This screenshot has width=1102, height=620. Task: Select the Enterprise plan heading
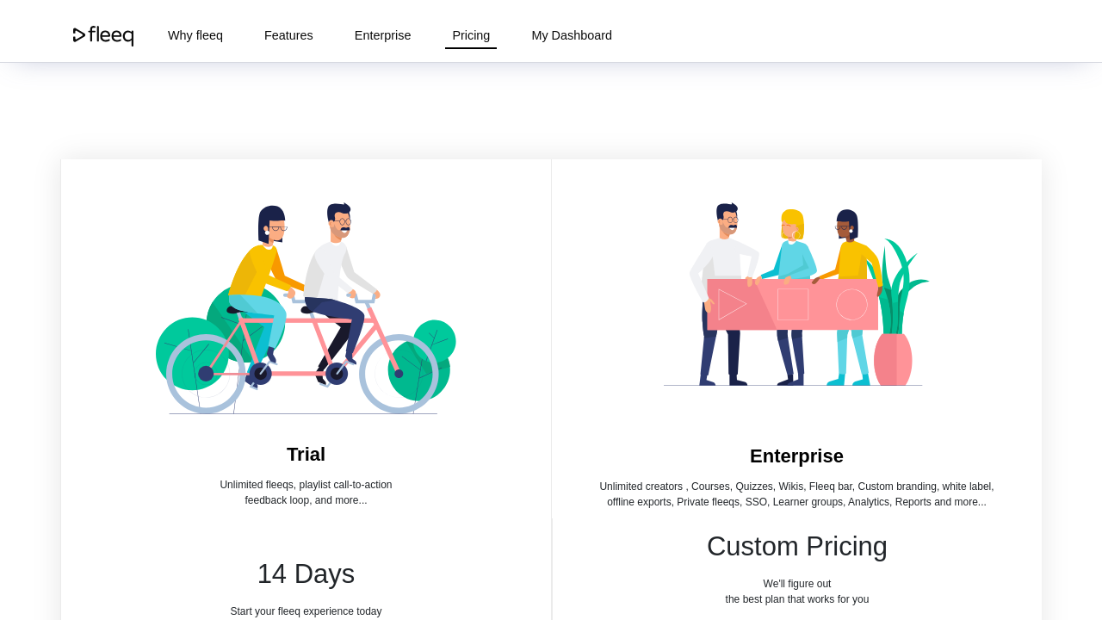(x=796, y=456)
